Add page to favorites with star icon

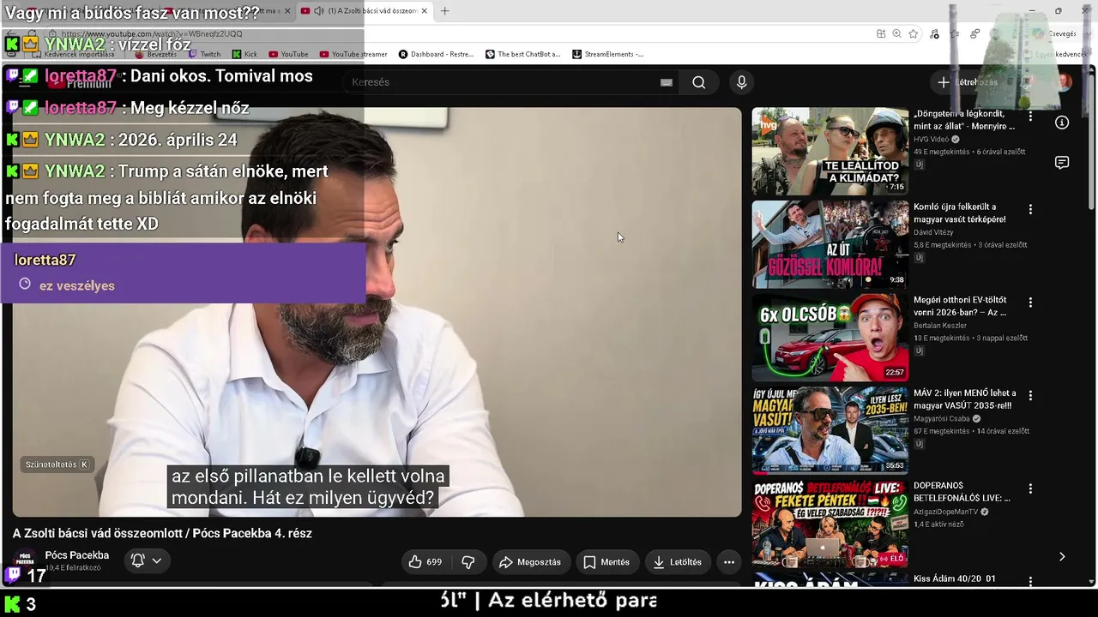click(x=914, y=34)
